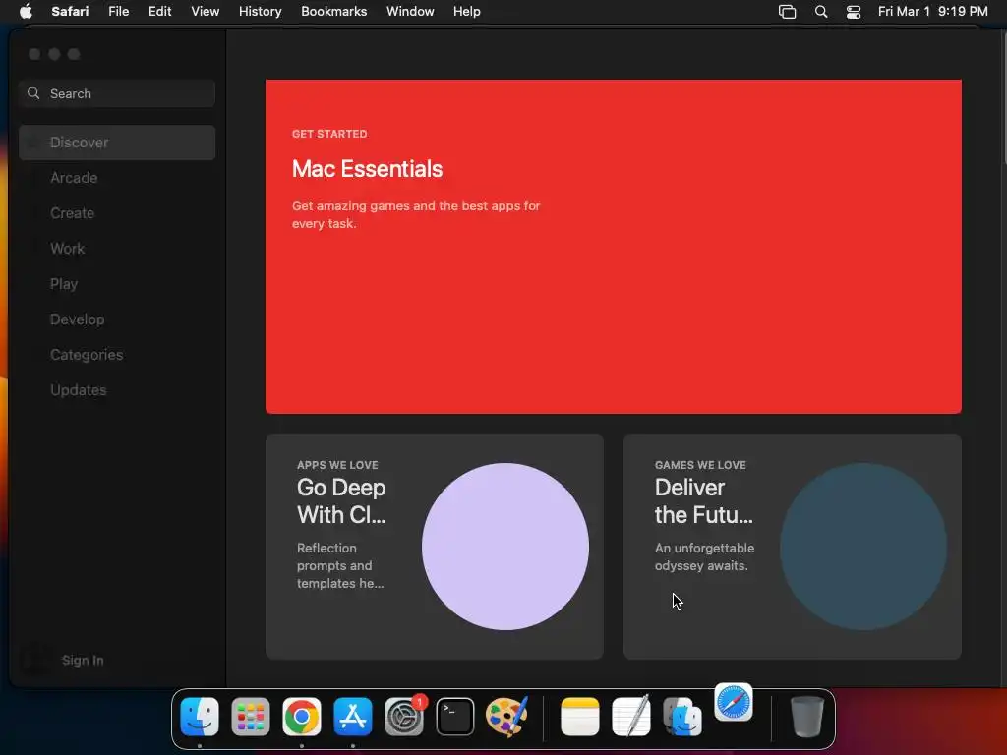1007x755 pixels.
Task: Click the APPS WE LOVE label
Action: coord(337,465)
